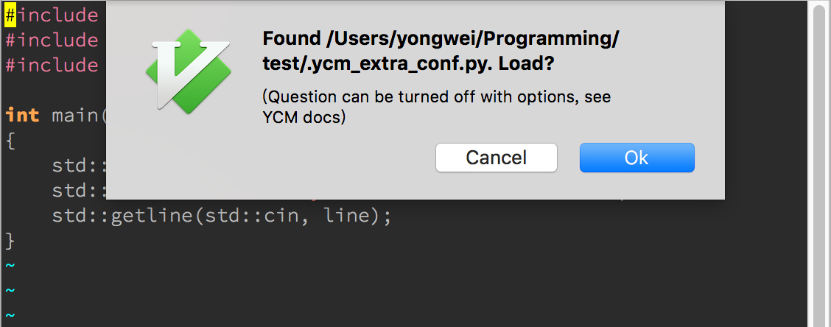Click the yellow highlighted # cursor
Image resolution: width=831 pixels, height=327 pixels.
click(10, 15)
